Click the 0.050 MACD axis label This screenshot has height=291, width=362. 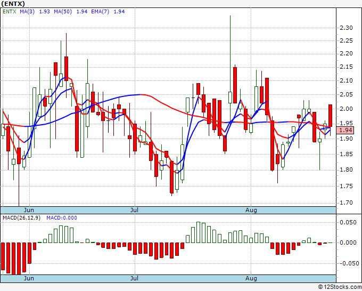[x=348, y=222]
